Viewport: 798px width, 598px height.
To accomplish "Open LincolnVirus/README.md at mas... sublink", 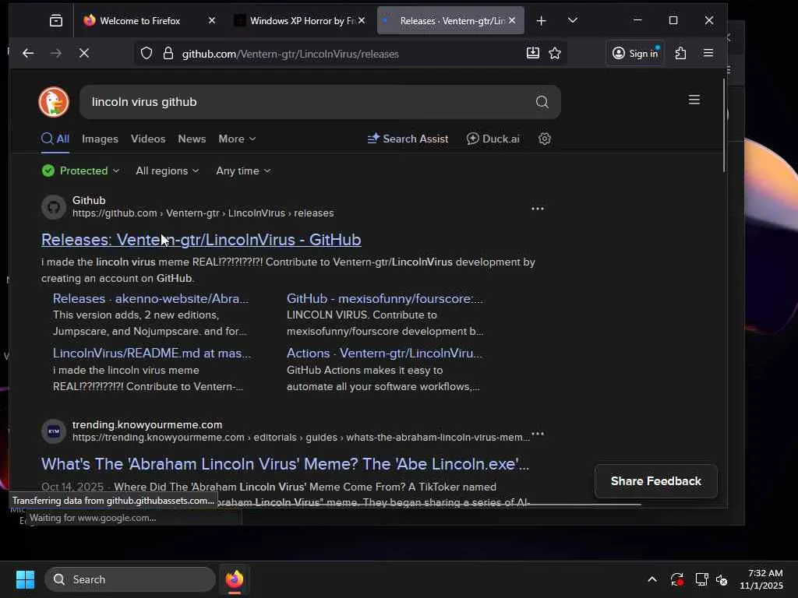I will coord(152,353).
